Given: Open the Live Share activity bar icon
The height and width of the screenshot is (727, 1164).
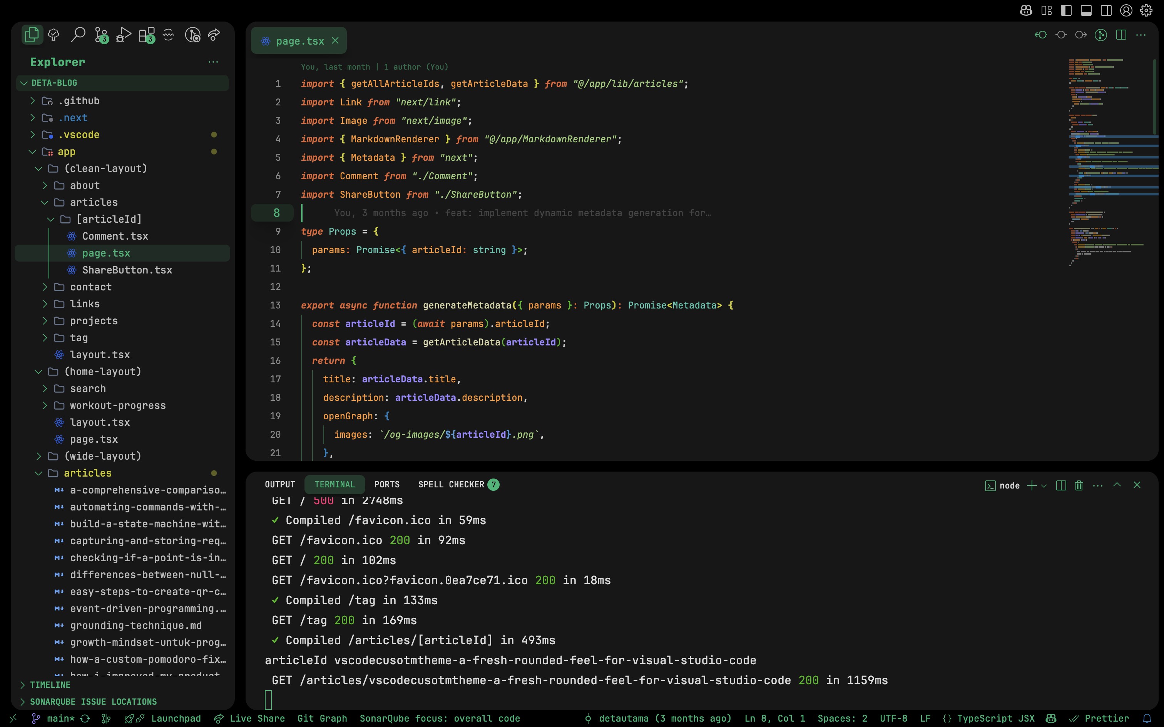Looking at the screenshot, I should pos(214,35).
